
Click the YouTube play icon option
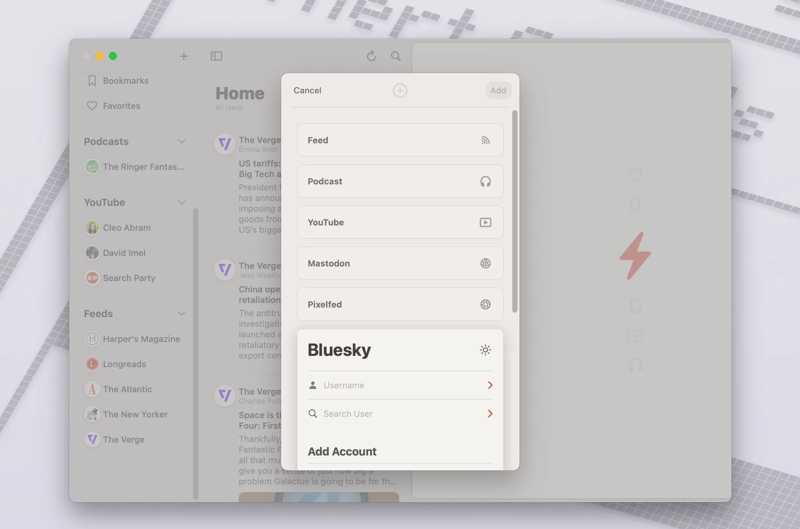pos(485,222)
